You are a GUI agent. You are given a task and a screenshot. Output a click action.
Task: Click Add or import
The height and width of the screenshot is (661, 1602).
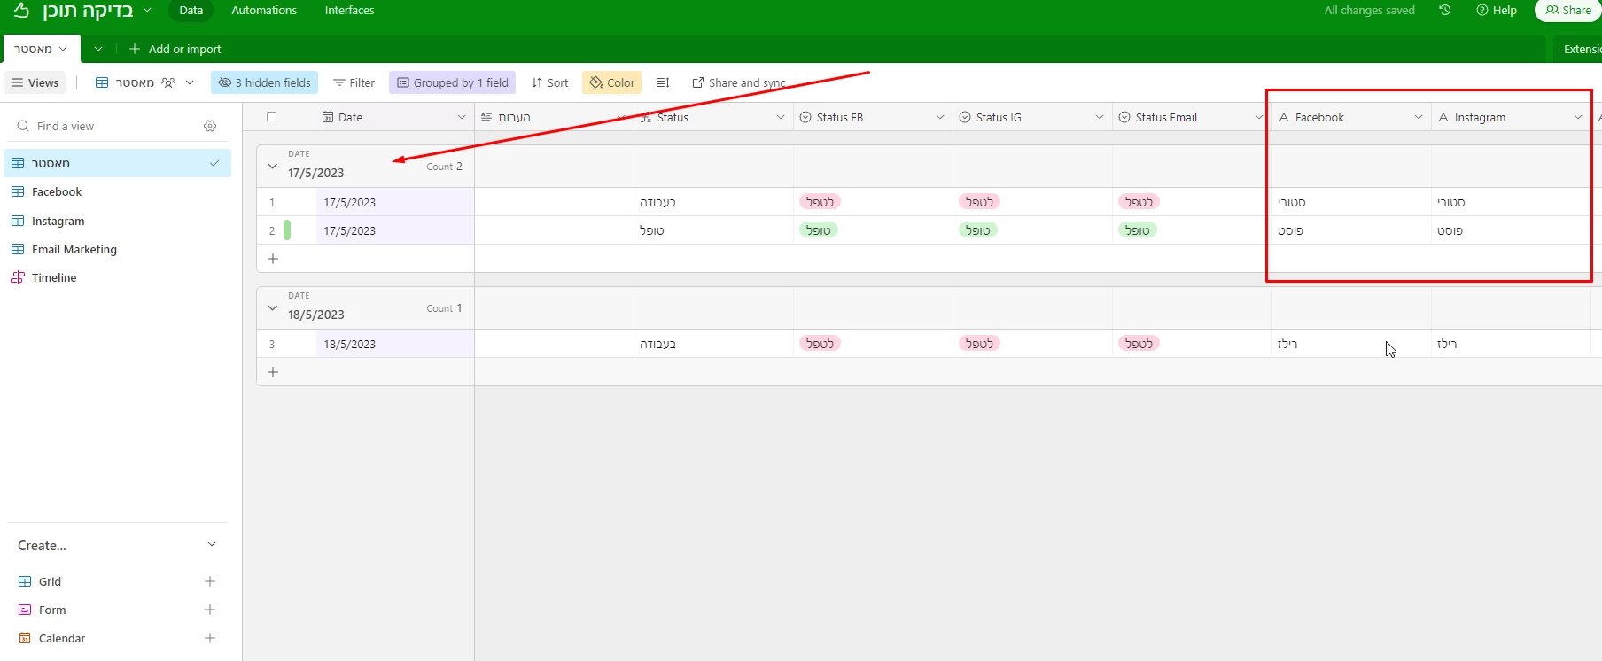click(x=175, y=49)
